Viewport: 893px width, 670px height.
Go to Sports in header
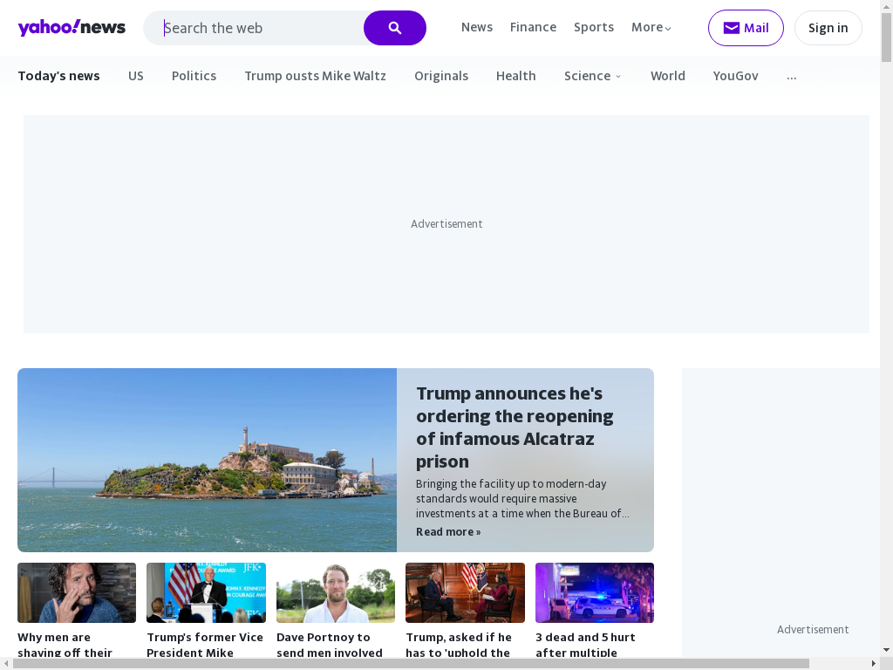593,27
